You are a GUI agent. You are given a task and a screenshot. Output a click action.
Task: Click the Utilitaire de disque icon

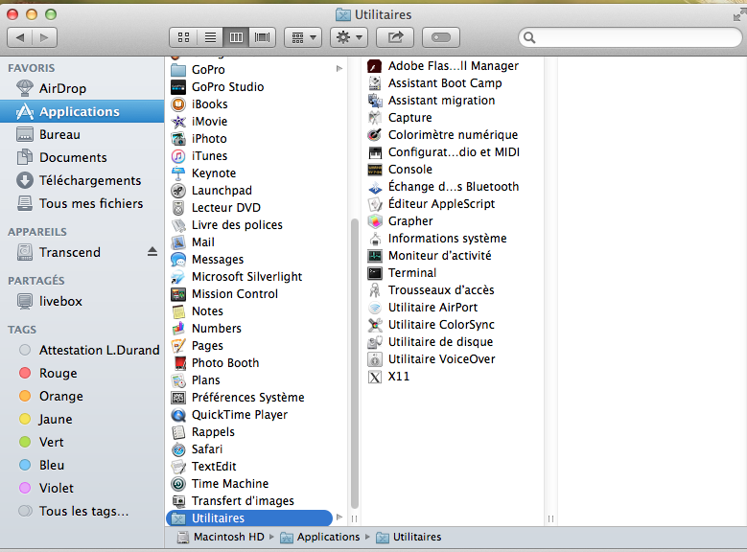(x=376, y=342)
